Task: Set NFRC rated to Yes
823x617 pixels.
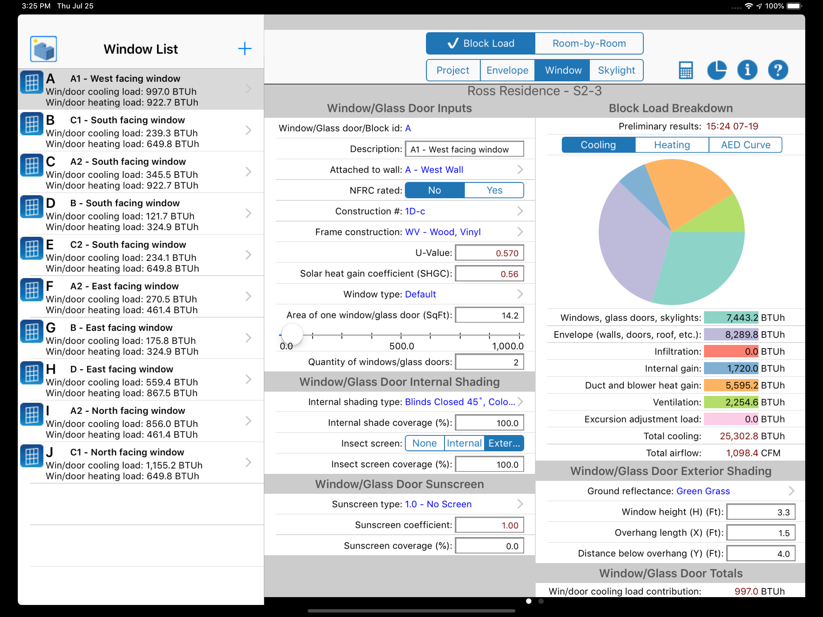Action: pyautogui.click(x=494, y=190)
